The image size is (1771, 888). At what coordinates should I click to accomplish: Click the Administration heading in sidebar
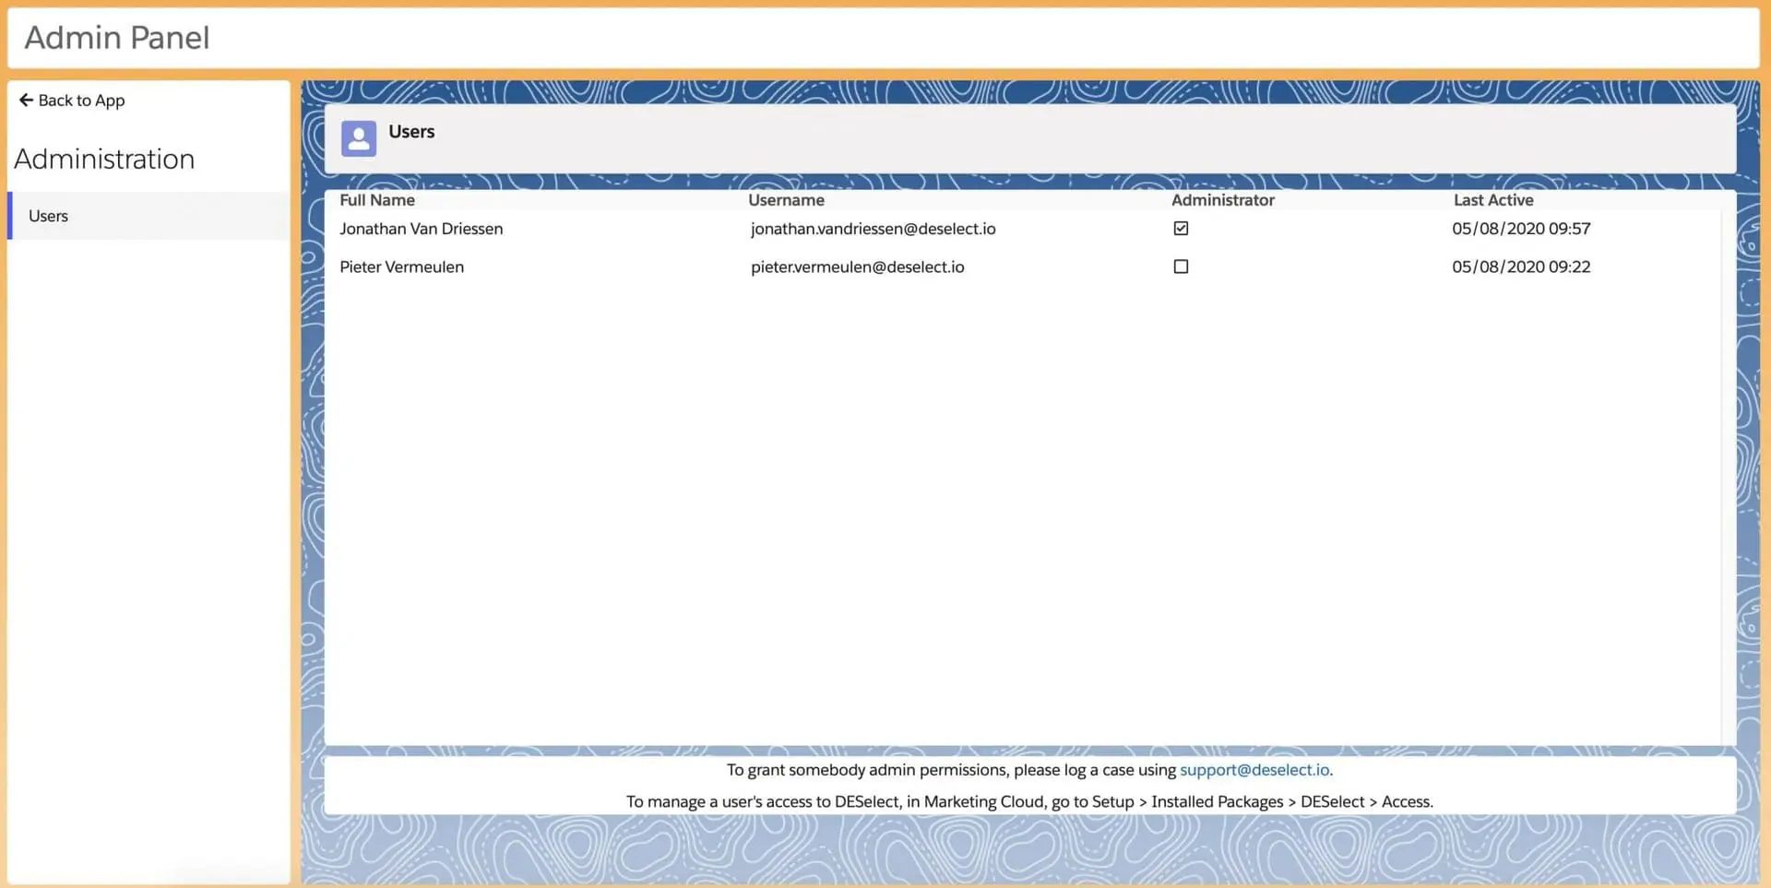(x=104, y=159)
